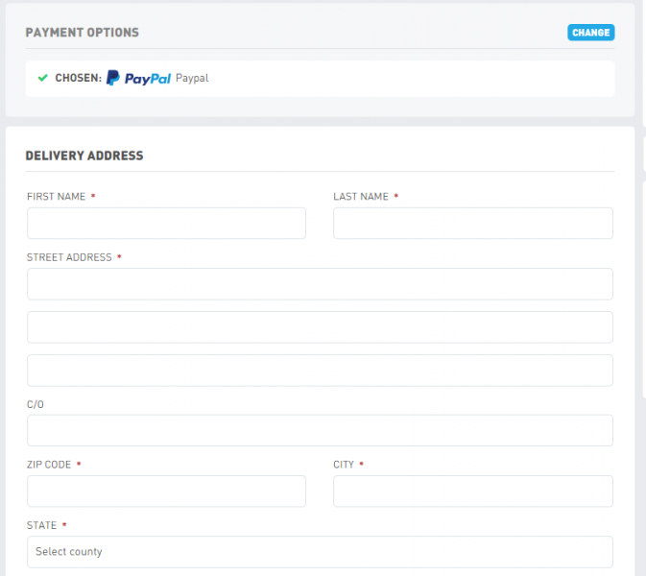
Task: Click the LAST NAME label
Action: tap(360, 197)
